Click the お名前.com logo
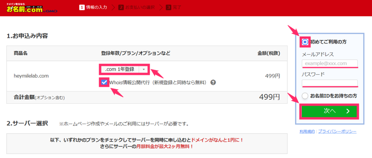Viewport: 372px width, 158px height. [32, 8]
